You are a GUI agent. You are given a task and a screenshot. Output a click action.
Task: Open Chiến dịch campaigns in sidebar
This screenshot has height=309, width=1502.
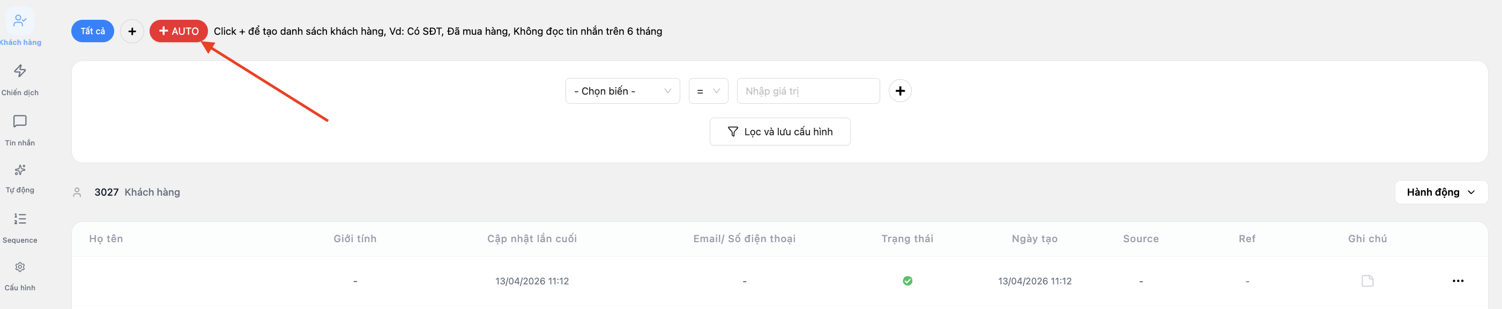click(20, 80)
